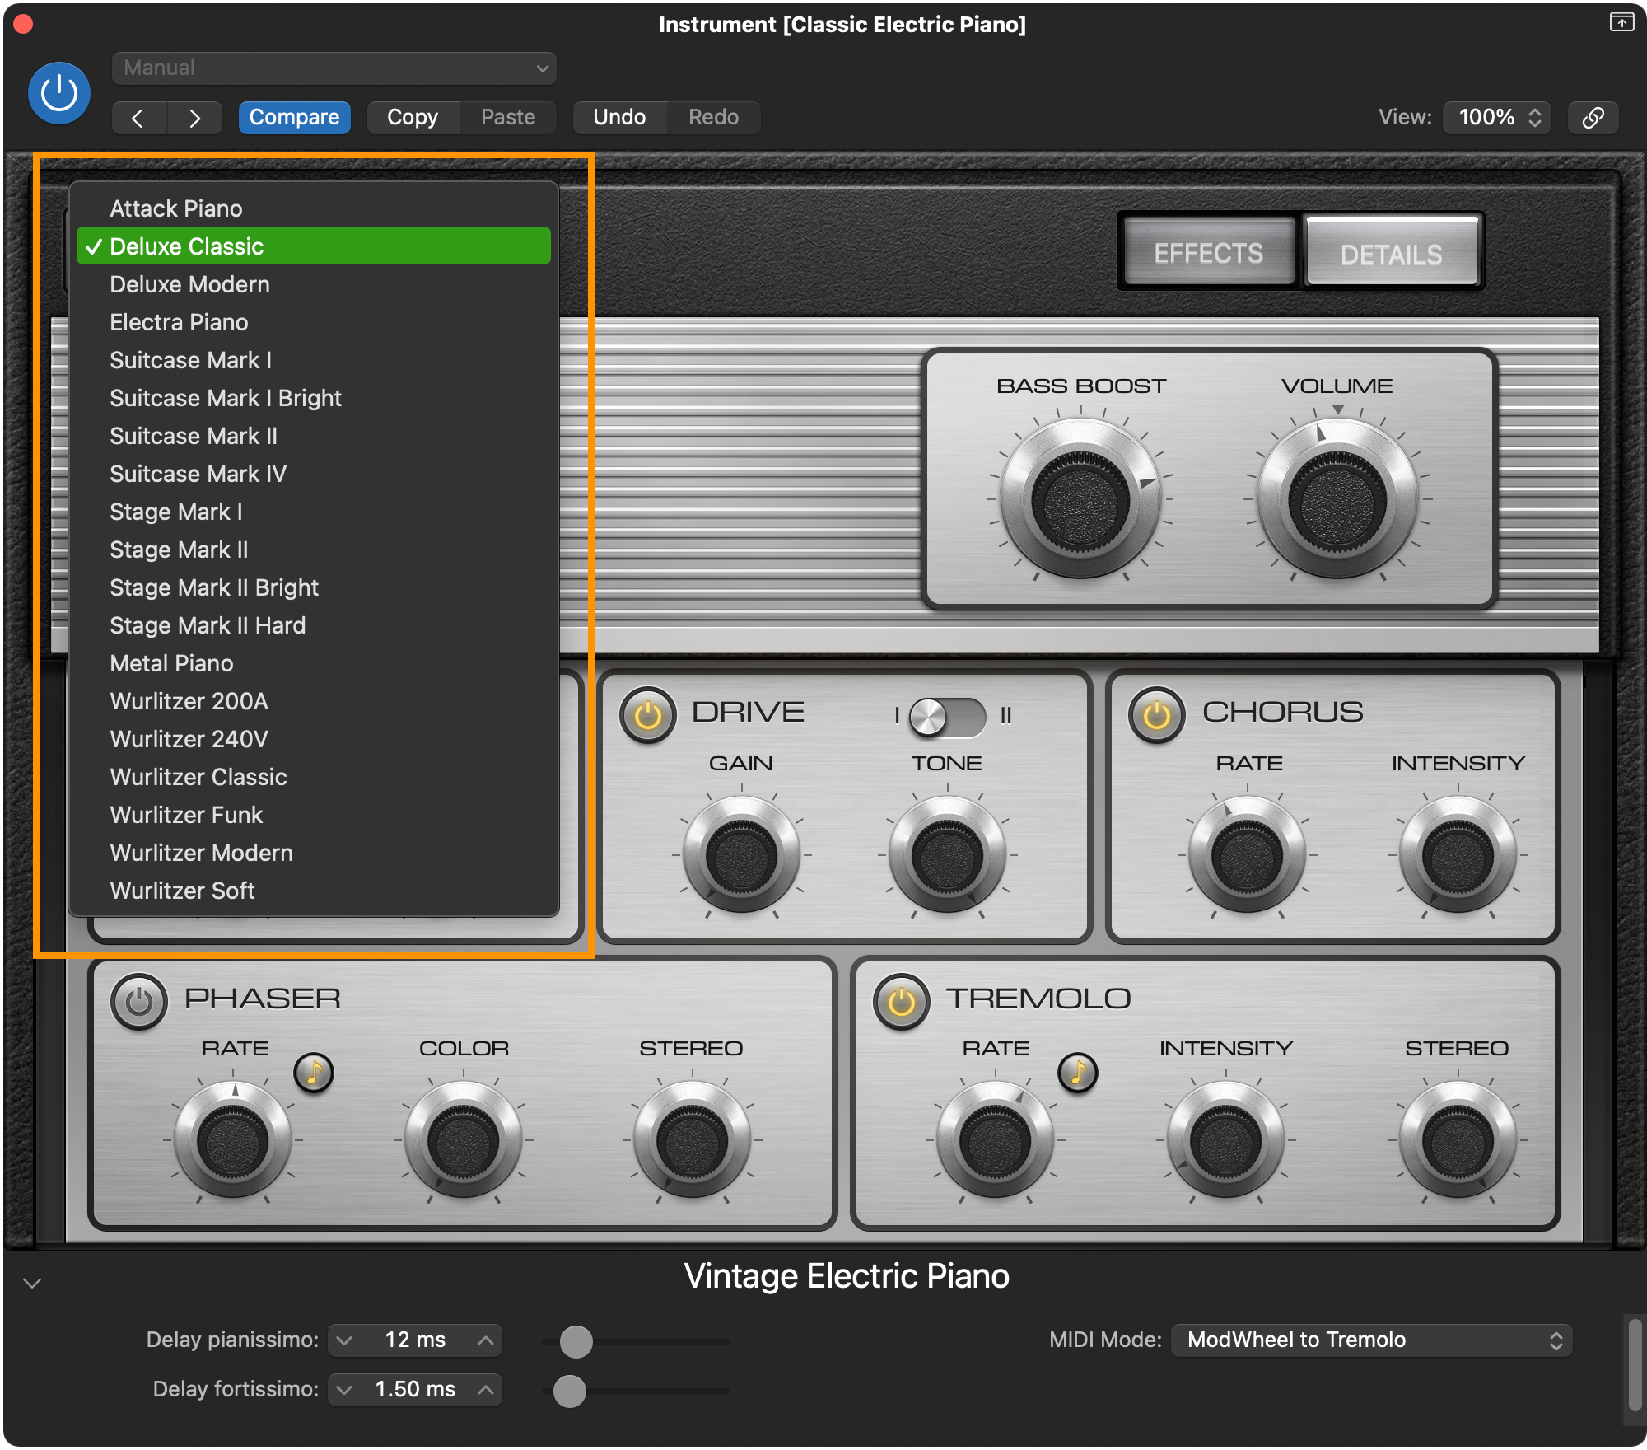
Task: Click the Redo button
Action: pyautogui.click(x=713, y=118)
